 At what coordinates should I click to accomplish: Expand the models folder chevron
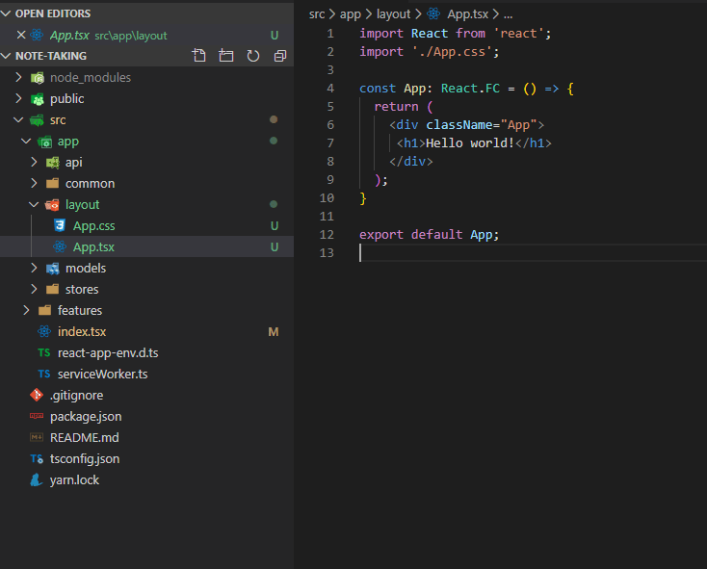(x=34, y=268)
